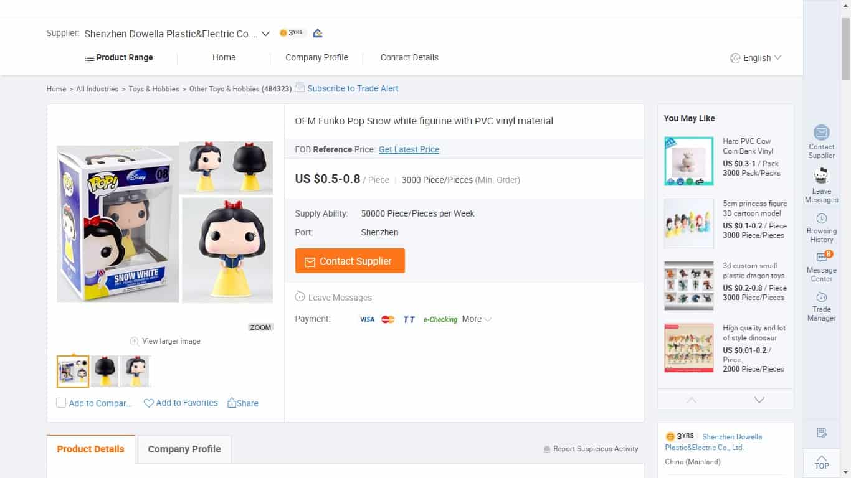Select the MasterCard payment icon
Screen dimensions: 851x478
[x=387, y=319]
